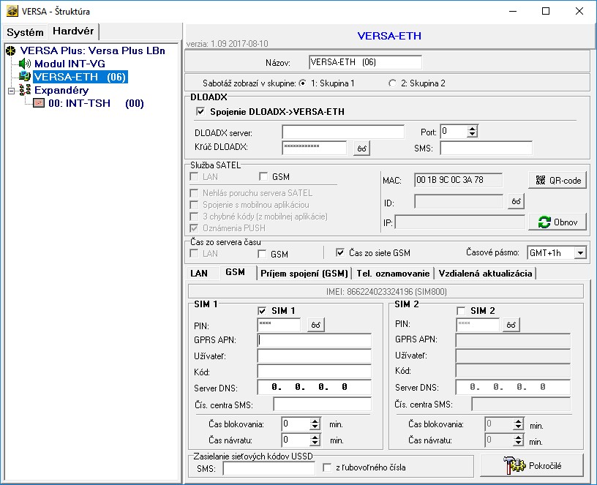Increase the DLOADX Port value
The width and height of the screenshot is (597, 485).
click(472, 129)
